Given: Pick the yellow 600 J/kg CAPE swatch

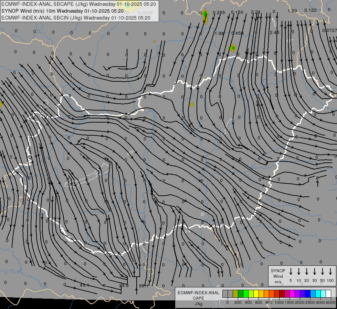Looking at the screenshot, I should [x=256, y=294].
